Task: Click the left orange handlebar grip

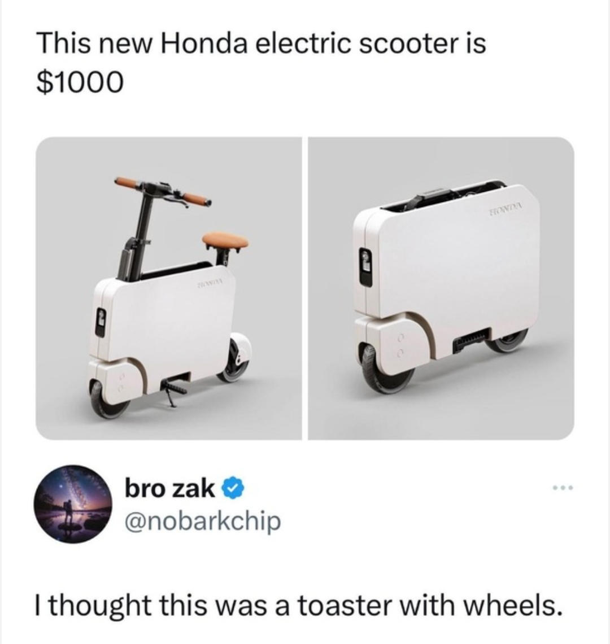Action: pos(129,183)
